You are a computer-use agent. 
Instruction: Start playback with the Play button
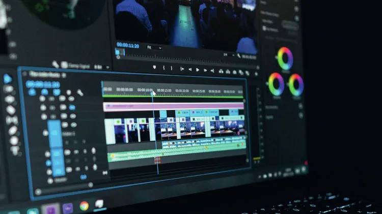(x=198, y=70)
